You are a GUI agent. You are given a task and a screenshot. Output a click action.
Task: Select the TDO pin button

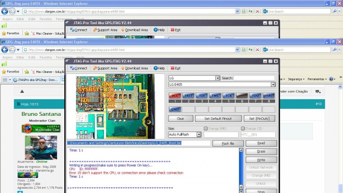(255, 96)
